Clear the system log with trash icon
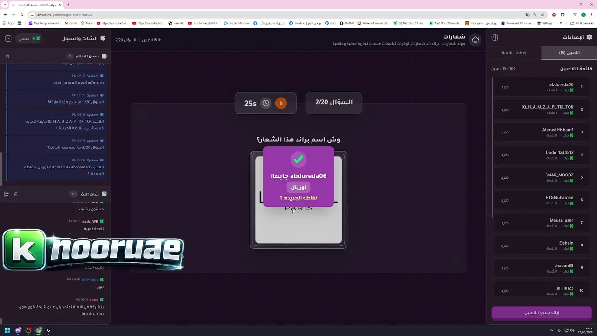 7,56
